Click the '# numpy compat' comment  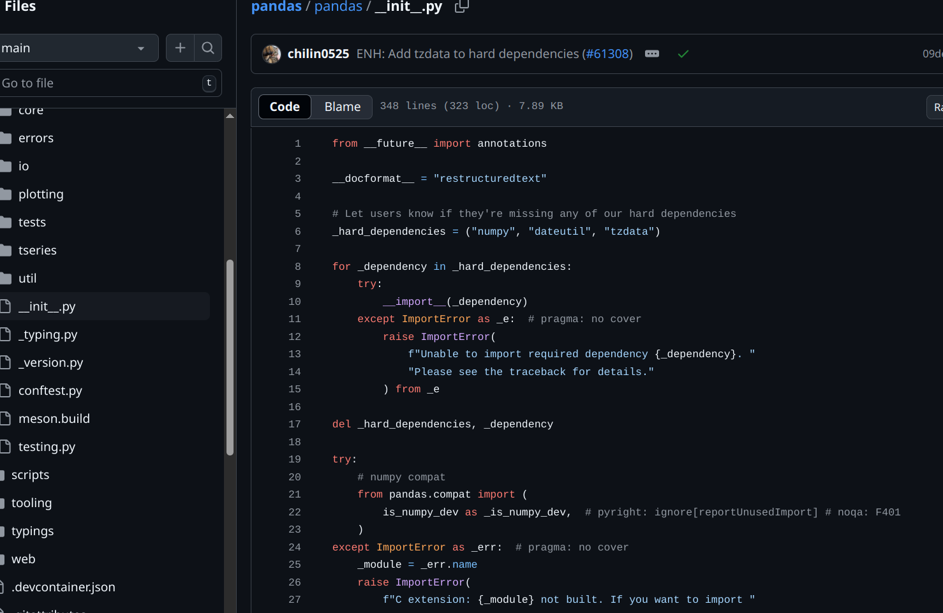pos(401,477)
